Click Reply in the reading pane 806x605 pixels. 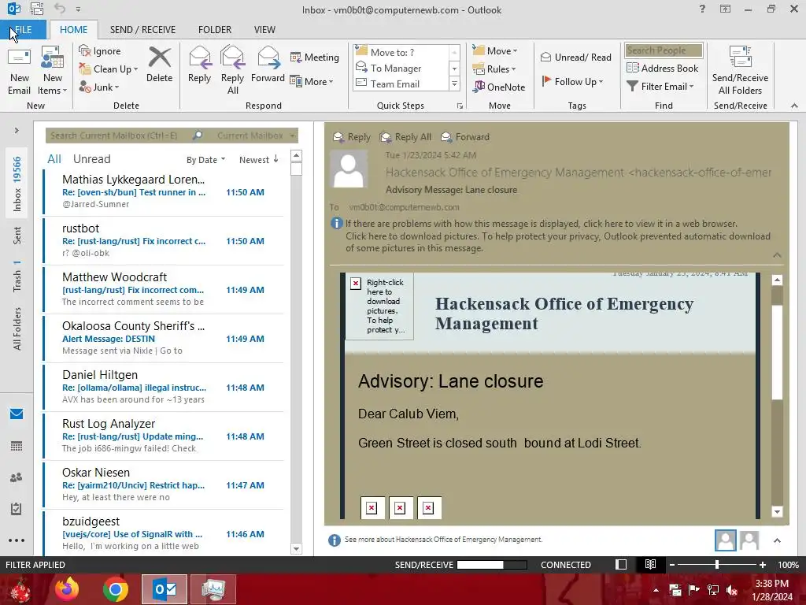tap(352, 137)
